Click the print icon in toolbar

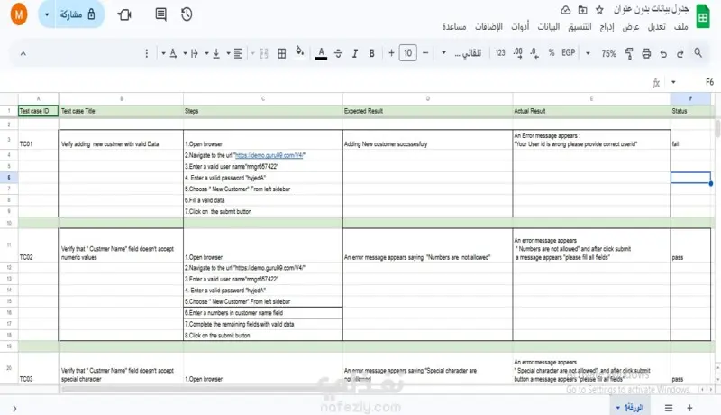click(x=646, y=53)
